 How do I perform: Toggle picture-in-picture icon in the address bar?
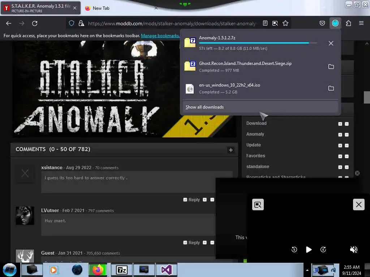pyautogui.click(x=275, y=23)
